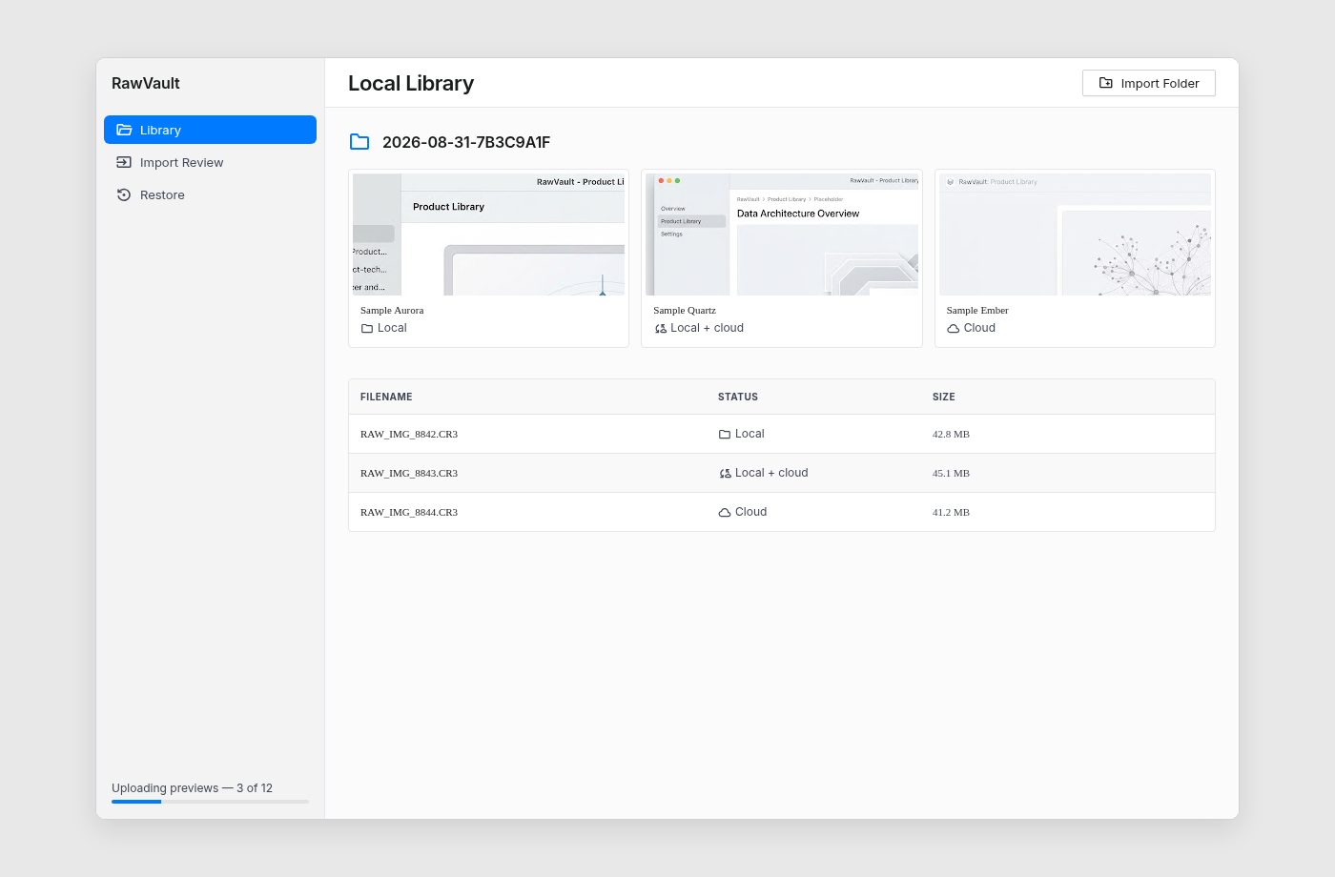Viewport: 1335px width, 877px height.
Task: Open the Sample Quartz thumbnail preview
Action: [x=782, y=235]
